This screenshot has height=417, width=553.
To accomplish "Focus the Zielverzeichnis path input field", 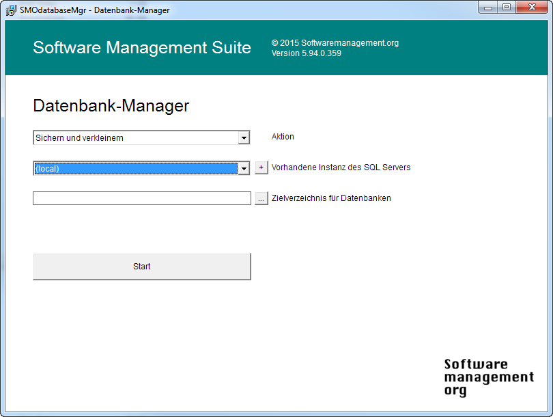I will (x=142, y=199).
